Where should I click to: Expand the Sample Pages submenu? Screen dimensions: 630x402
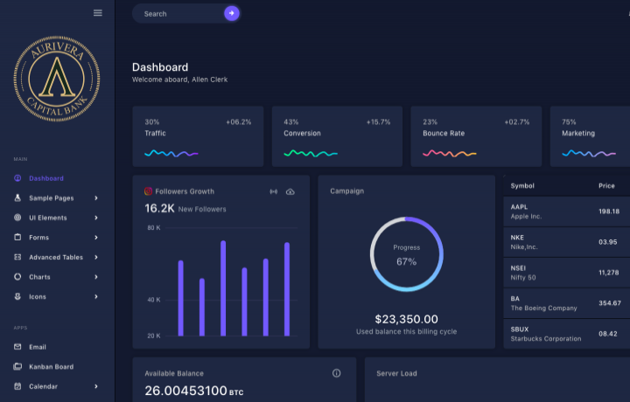(96, 198)
